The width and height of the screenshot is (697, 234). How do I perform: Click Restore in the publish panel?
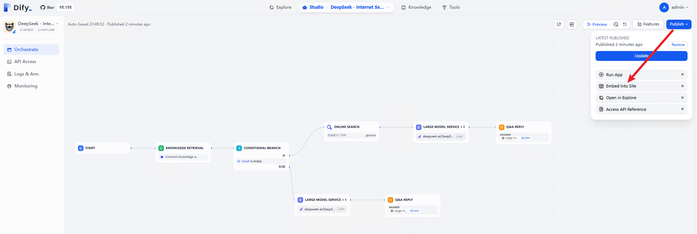pyautogui.click(x=678, y=45)
